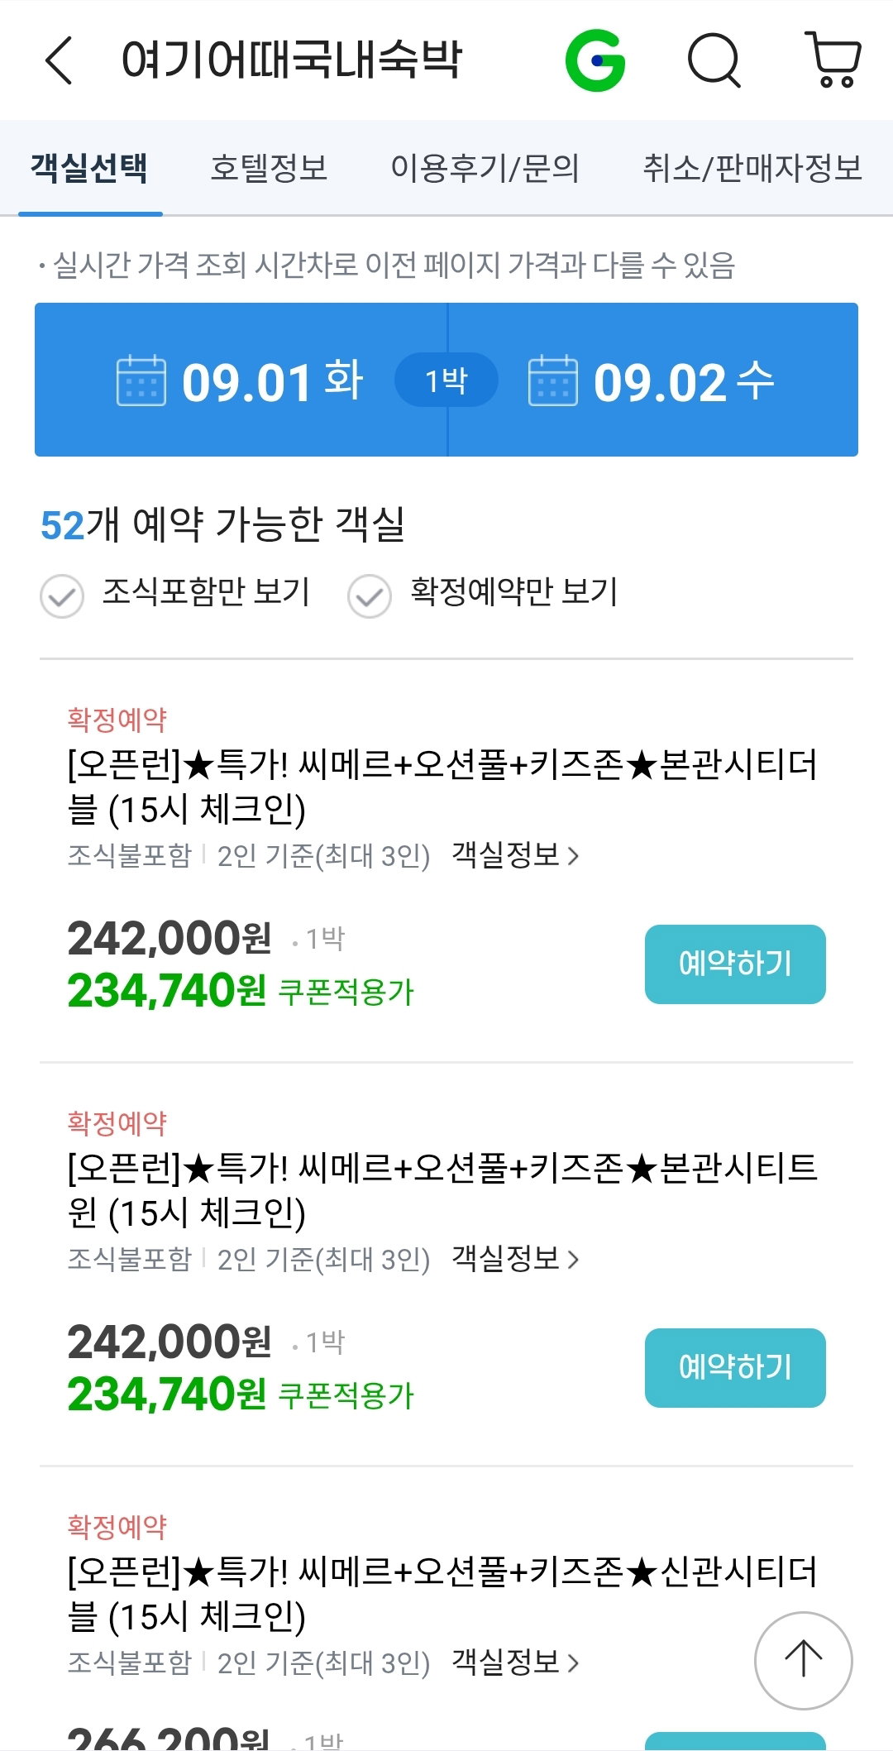Image resolution: width=893 pixels, height=1751 pixels.
Task: Open 본관시티트윈 room title link
Action: tap(442, 1190)
